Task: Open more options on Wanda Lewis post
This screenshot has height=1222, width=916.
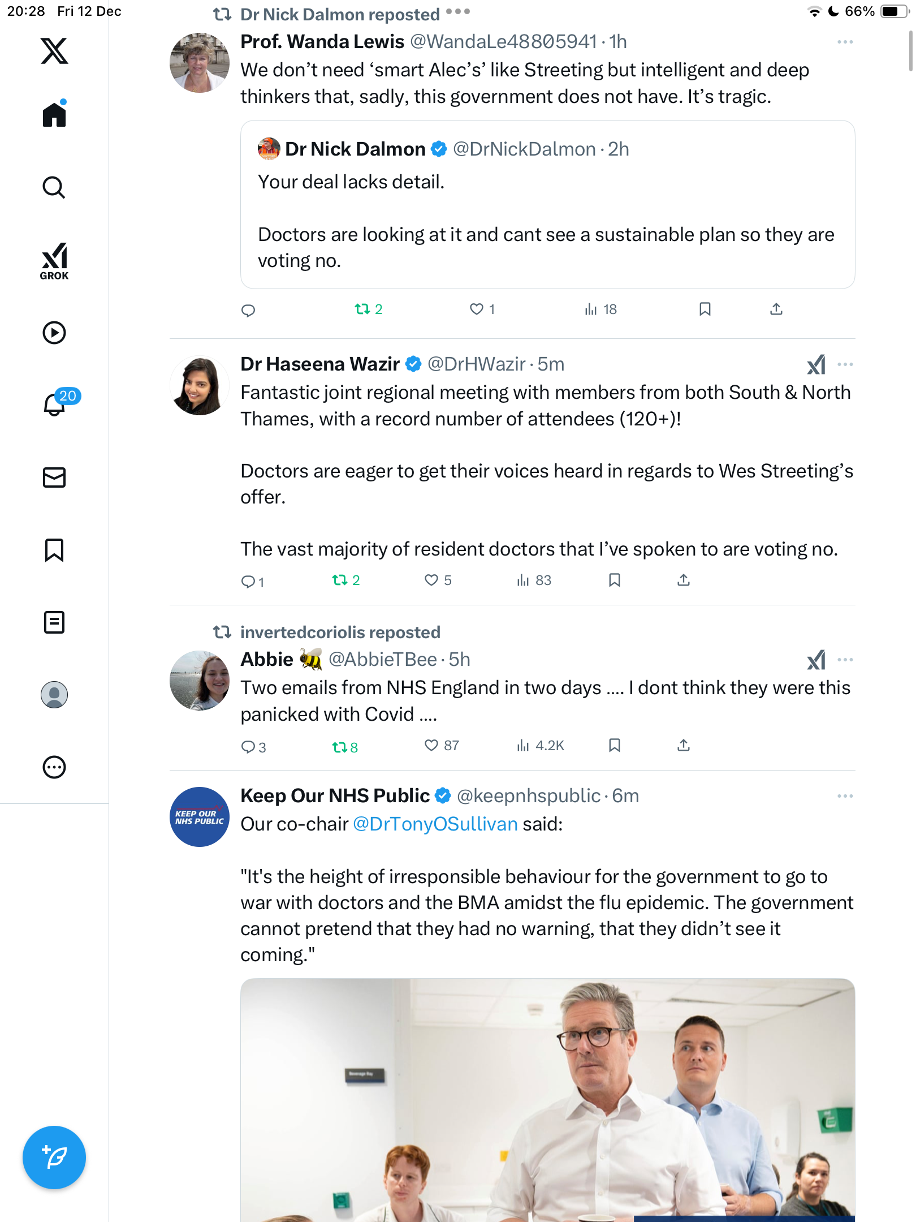Action: (845, 42)
